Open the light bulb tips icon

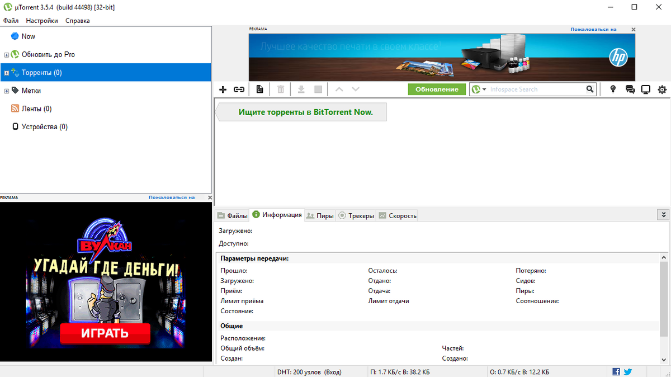pyautogui.click(x=613, y=89)
